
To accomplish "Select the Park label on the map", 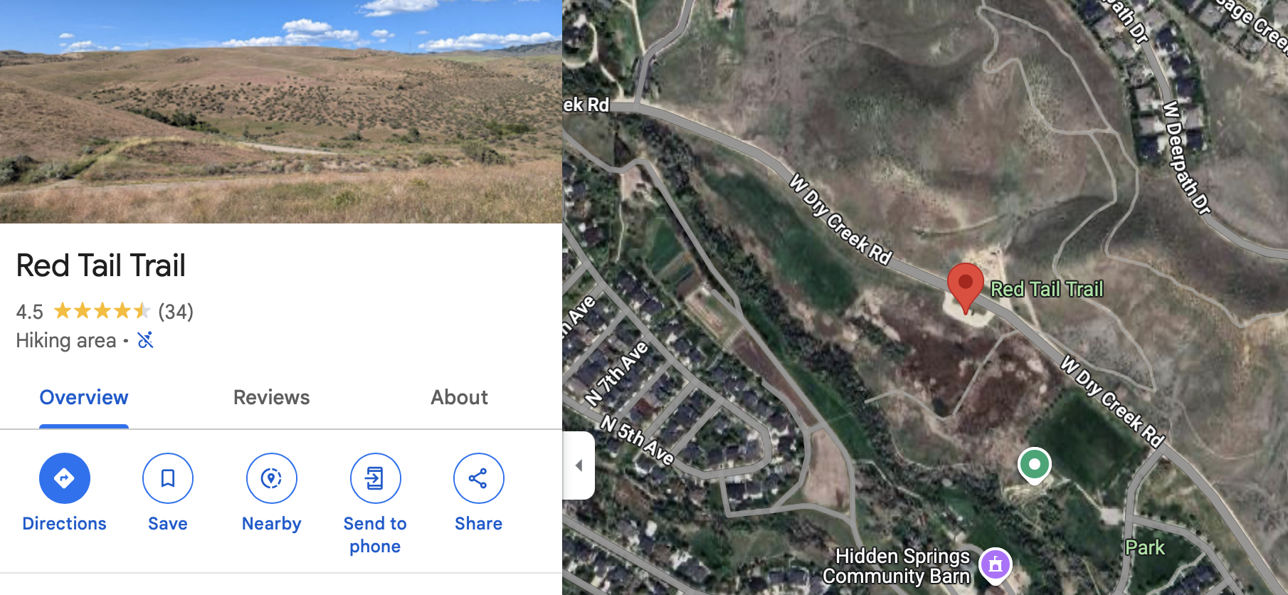I will [1145, 547].
